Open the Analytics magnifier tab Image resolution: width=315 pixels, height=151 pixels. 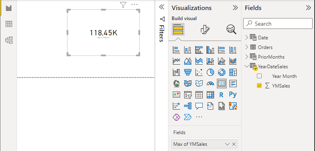pyautogui.click(x=231, y=29)
